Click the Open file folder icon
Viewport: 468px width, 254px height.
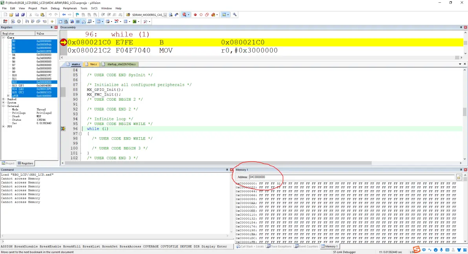11,15
